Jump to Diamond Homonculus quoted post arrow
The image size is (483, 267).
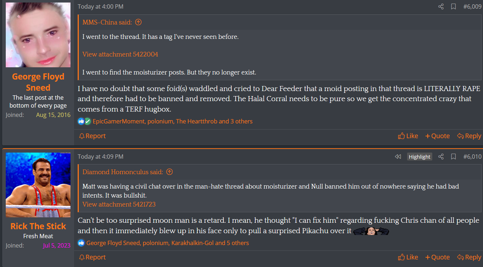[169, 172]
